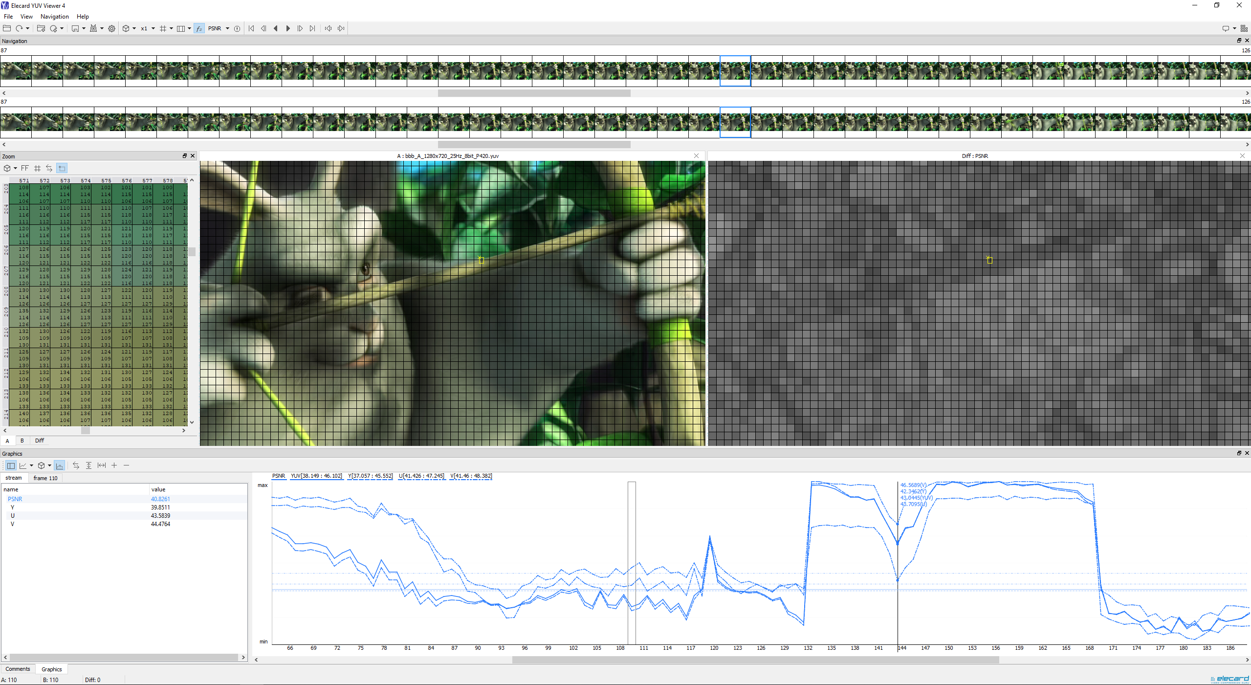Switch to the Diff tab in Zoom panel
Viewport: 1251px width, 685px height.
click(39, 441)
